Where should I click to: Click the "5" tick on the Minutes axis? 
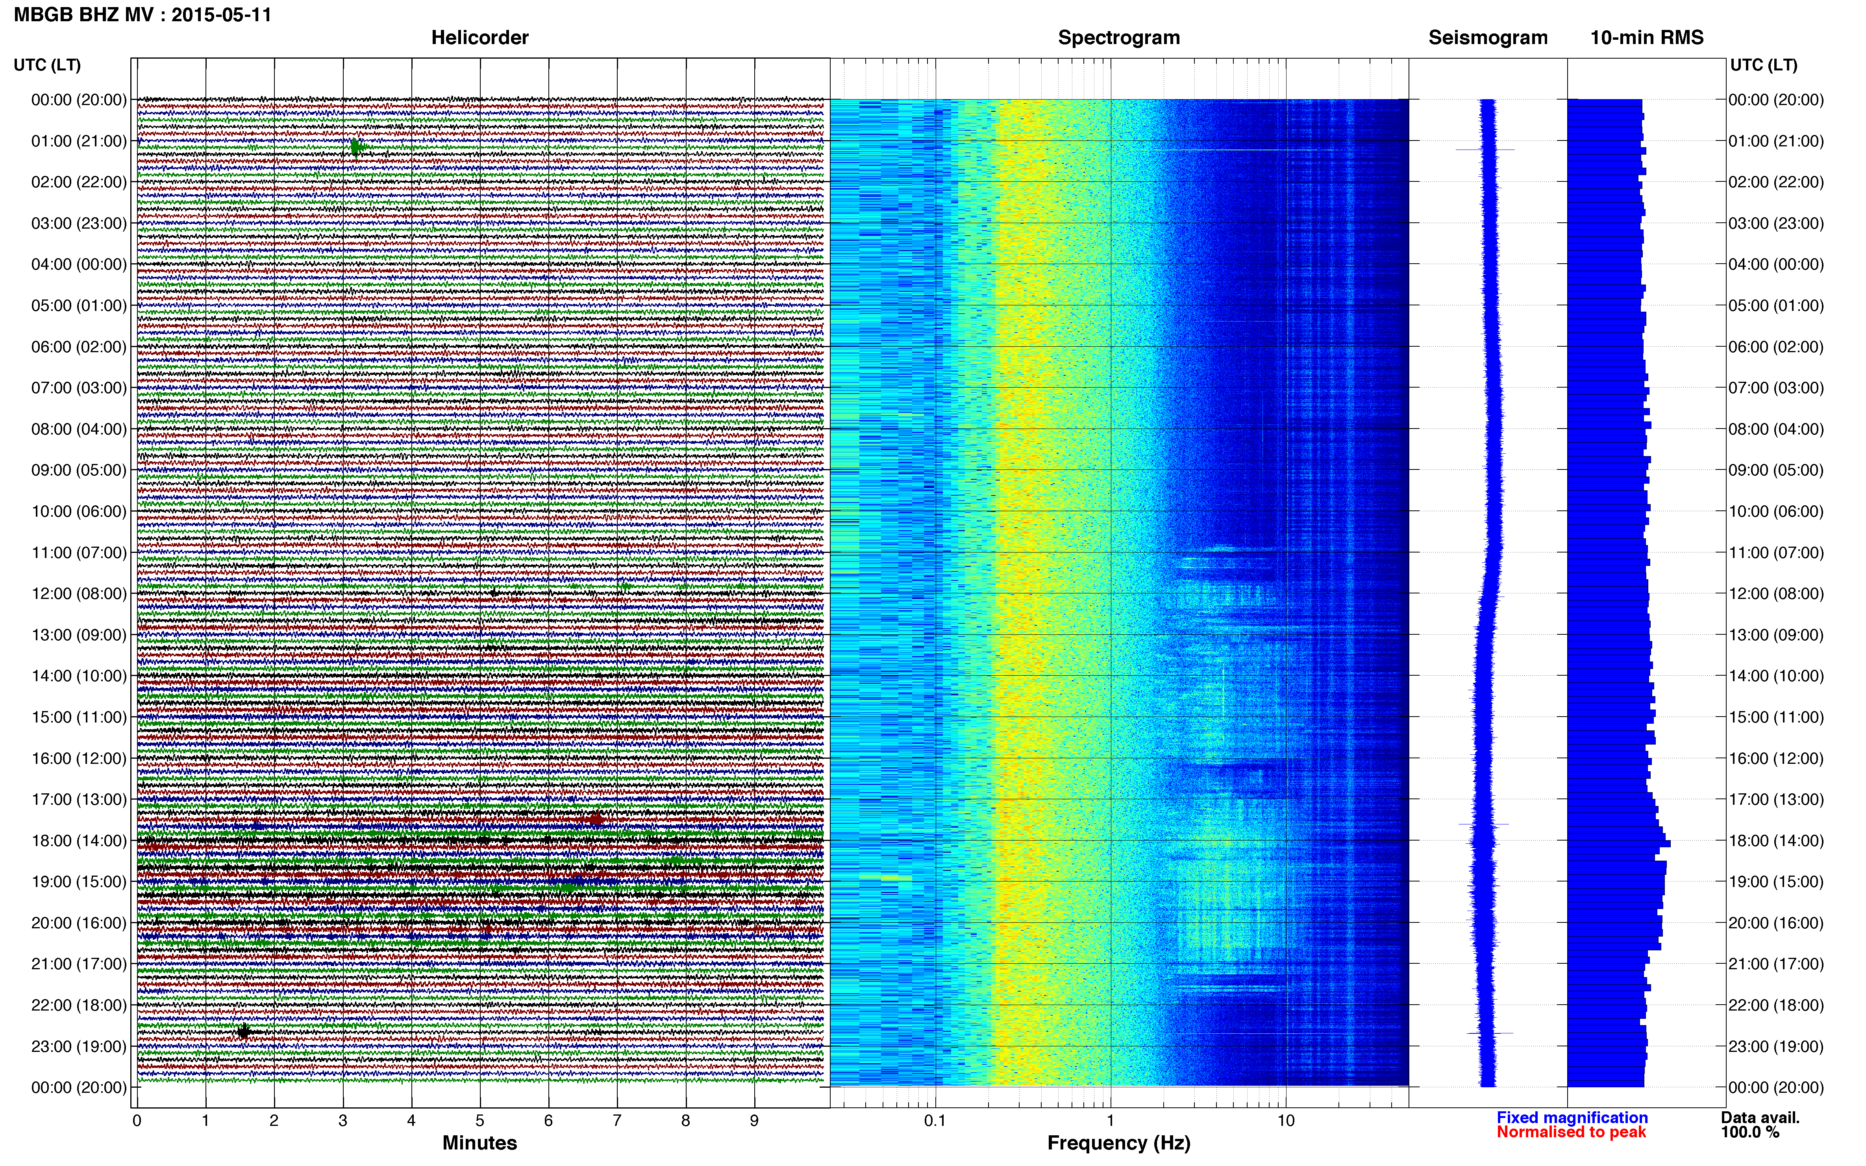480,1120
